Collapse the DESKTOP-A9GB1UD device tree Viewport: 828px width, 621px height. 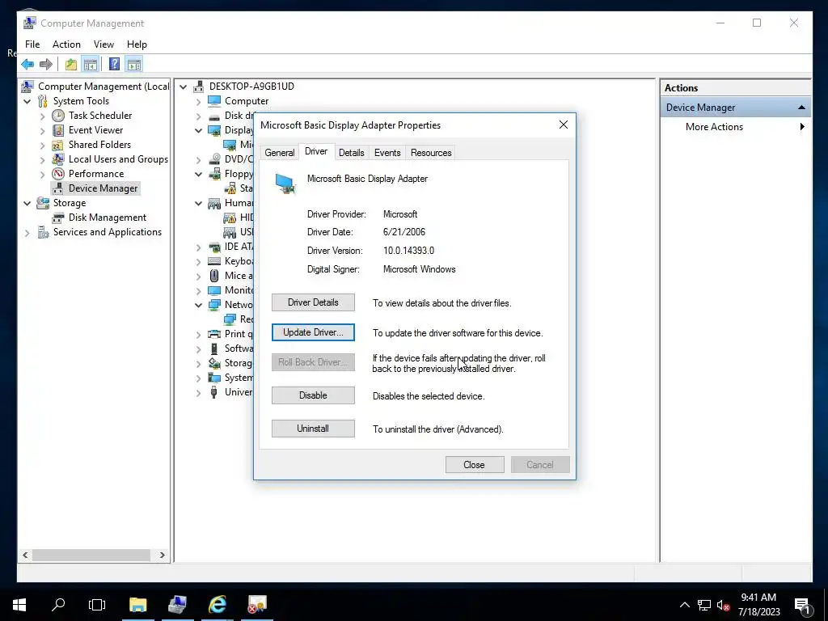(184, 87)
